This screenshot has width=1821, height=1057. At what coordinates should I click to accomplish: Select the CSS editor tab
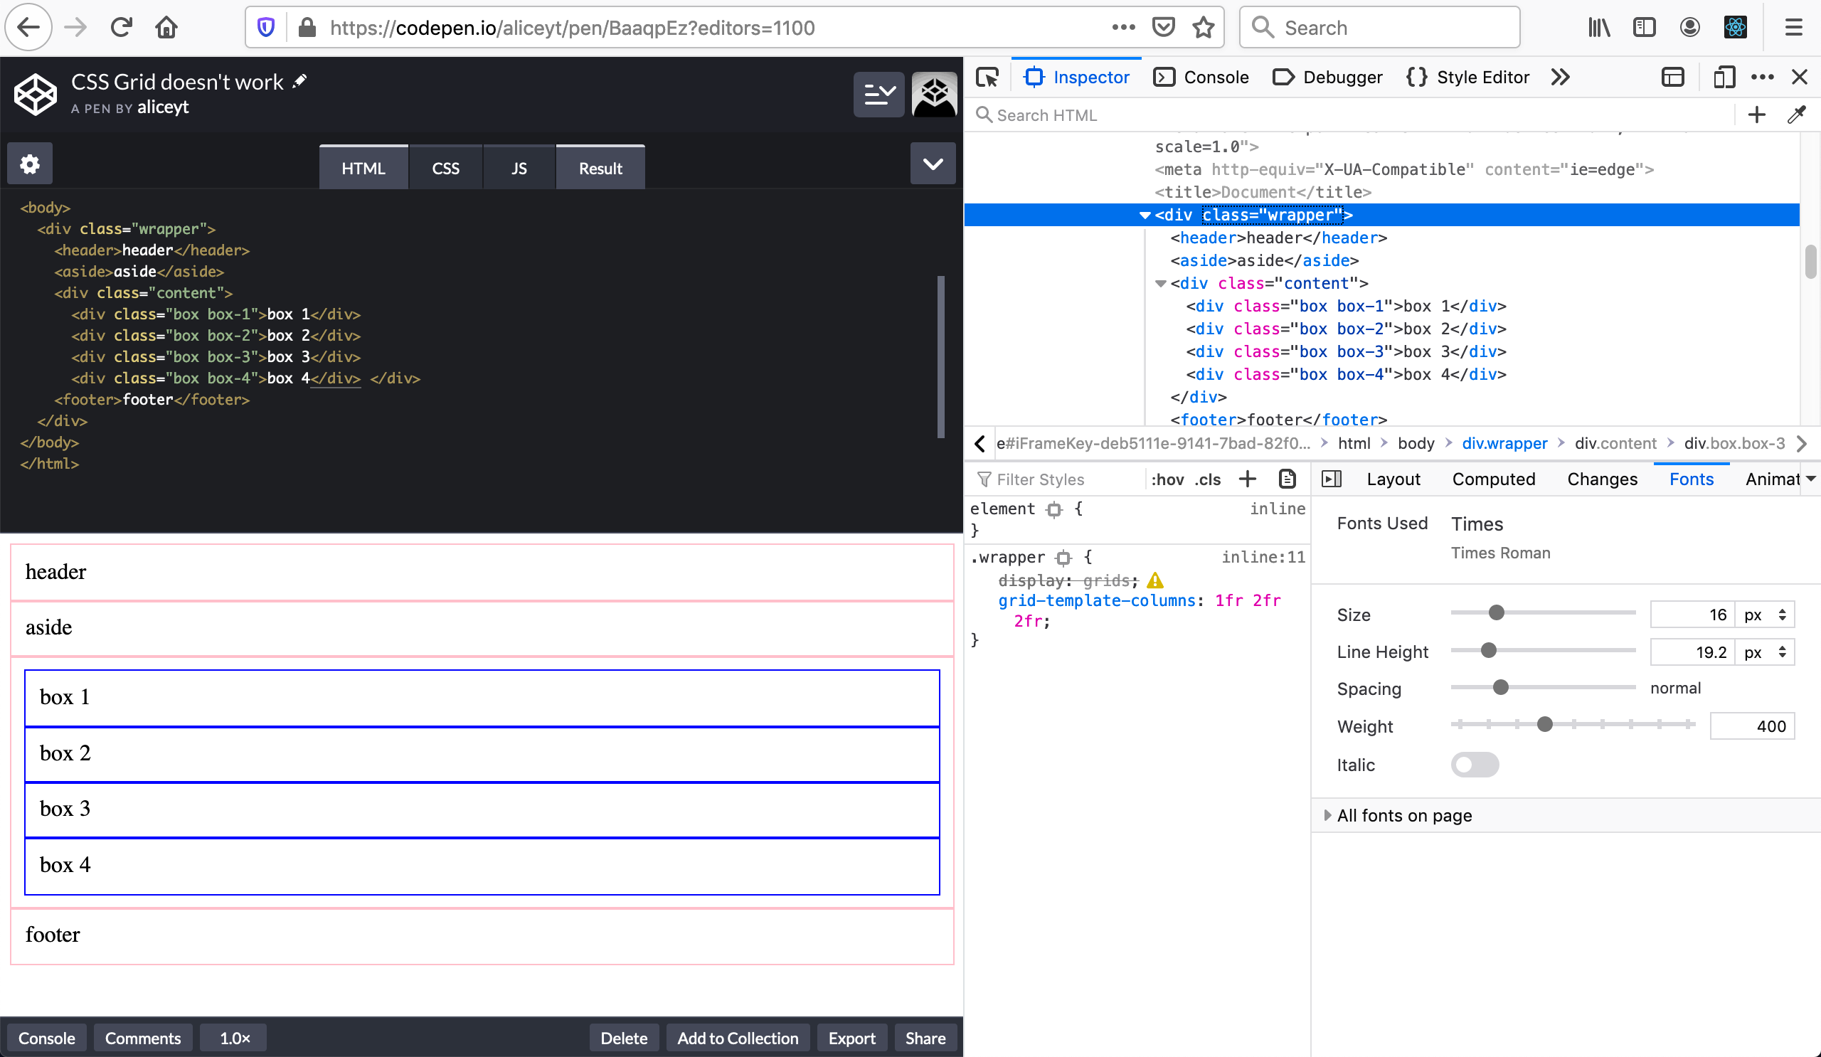445,168
